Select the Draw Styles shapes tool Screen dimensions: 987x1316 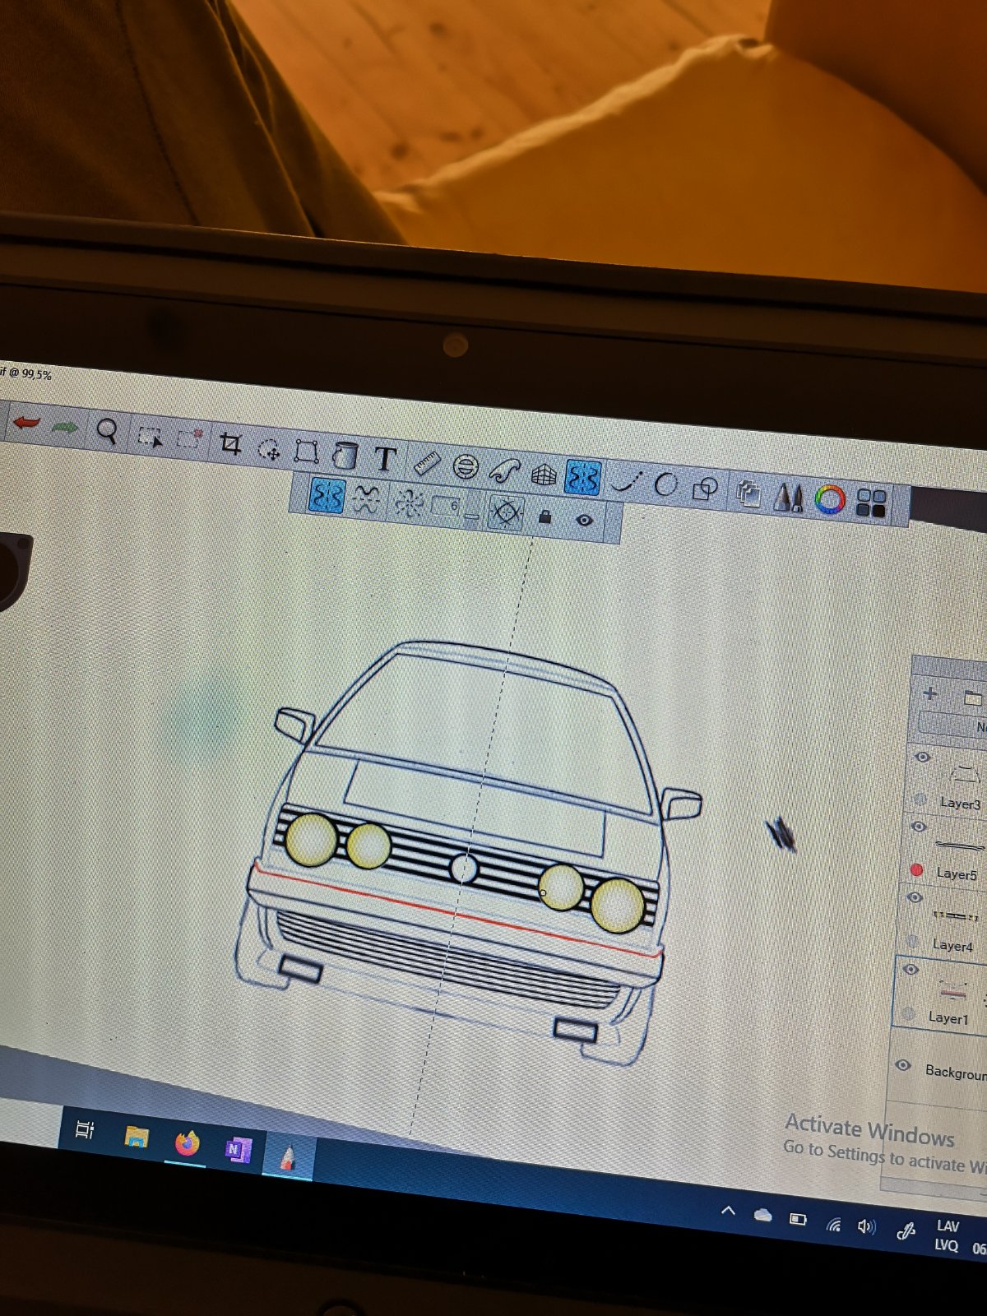coord(705,489)
